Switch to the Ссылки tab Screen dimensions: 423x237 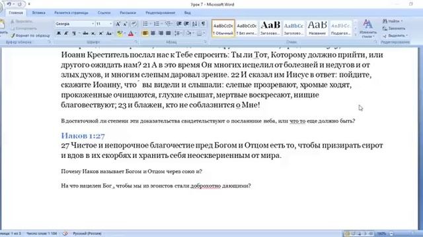(104, 13)
